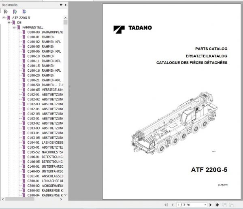Viewport: 243px width, 209px height.
Task: Open bookmark 0100-11 RAHMEN-KPL
Action: (44, 61)
